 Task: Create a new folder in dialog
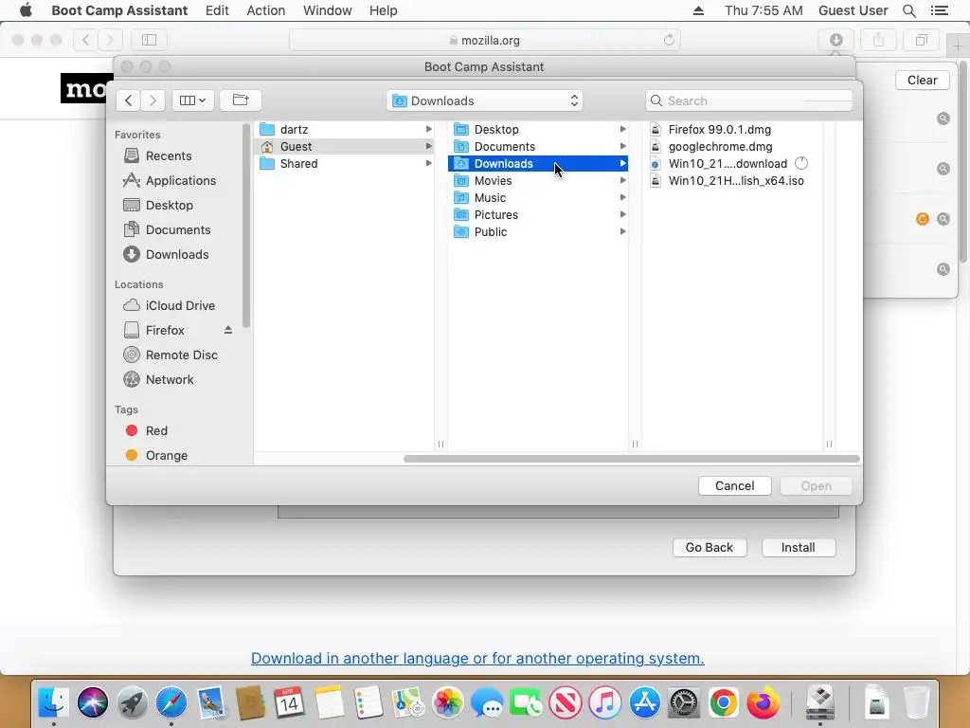pyautogui.click(x=241, y=100)
